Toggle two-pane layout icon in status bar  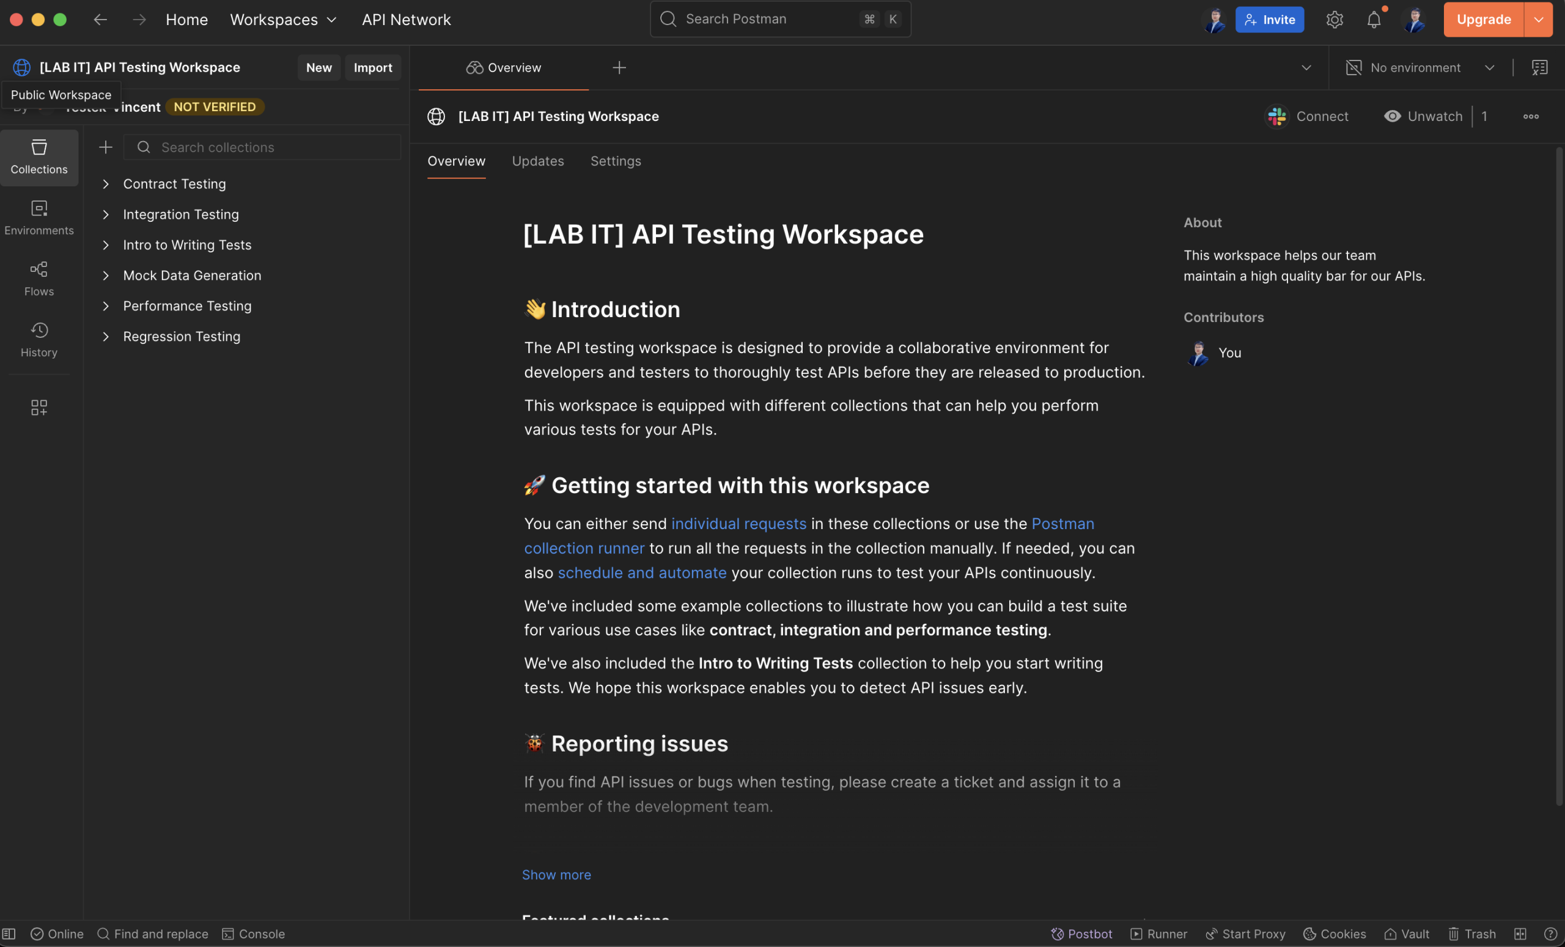[x=1520, y=934]
